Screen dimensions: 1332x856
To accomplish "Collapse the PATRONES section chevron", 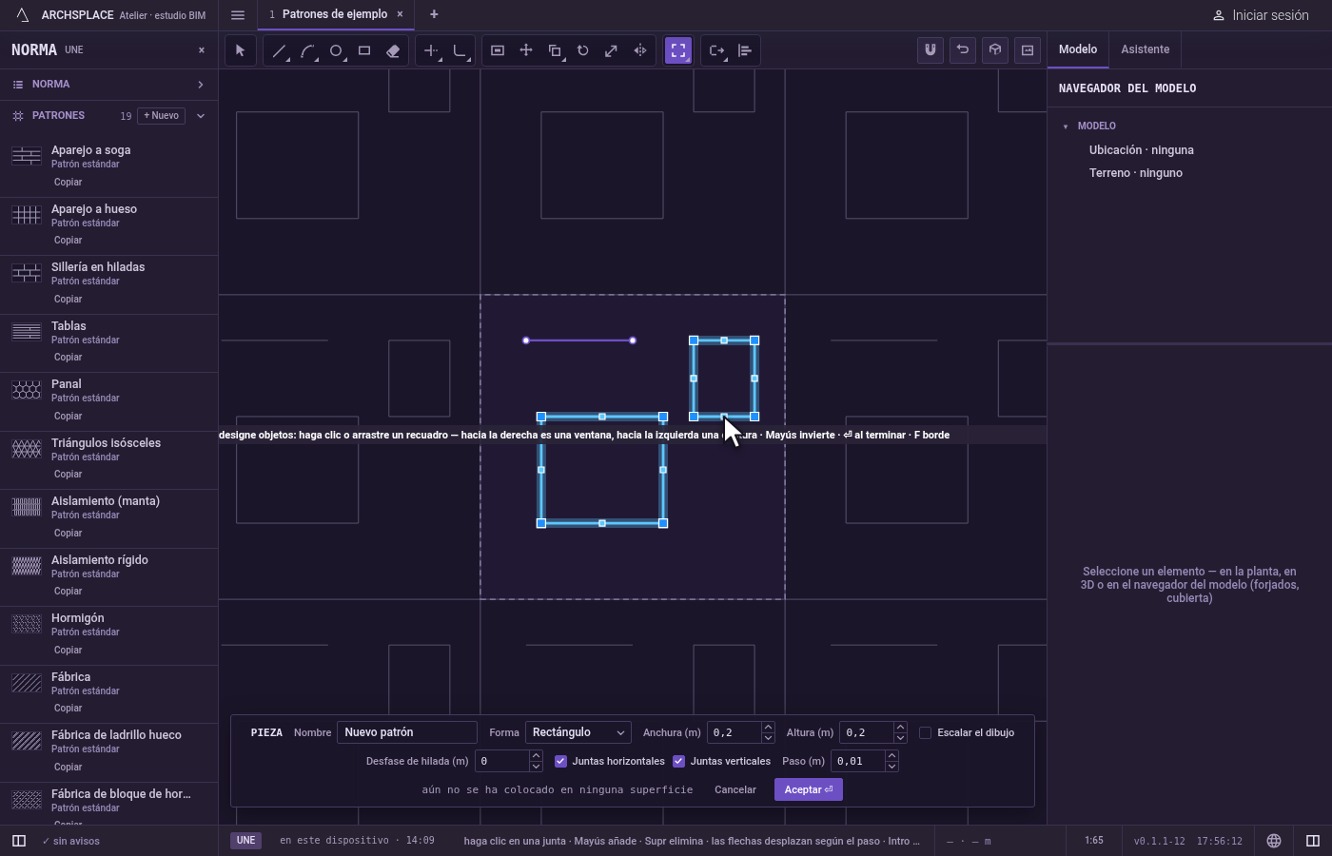I will [x=201, y=116].
